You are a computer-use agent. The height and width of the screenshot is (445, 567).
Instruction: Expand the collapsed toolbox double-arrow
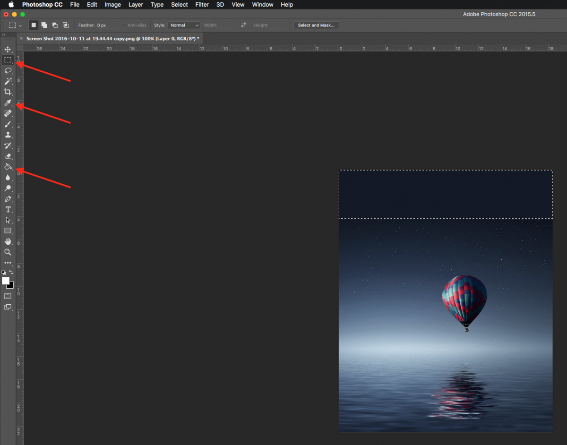pos(3,35)
